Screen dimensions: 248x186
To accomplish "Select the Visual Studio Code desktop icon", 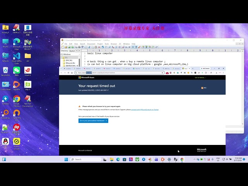I will pos(17,58).
